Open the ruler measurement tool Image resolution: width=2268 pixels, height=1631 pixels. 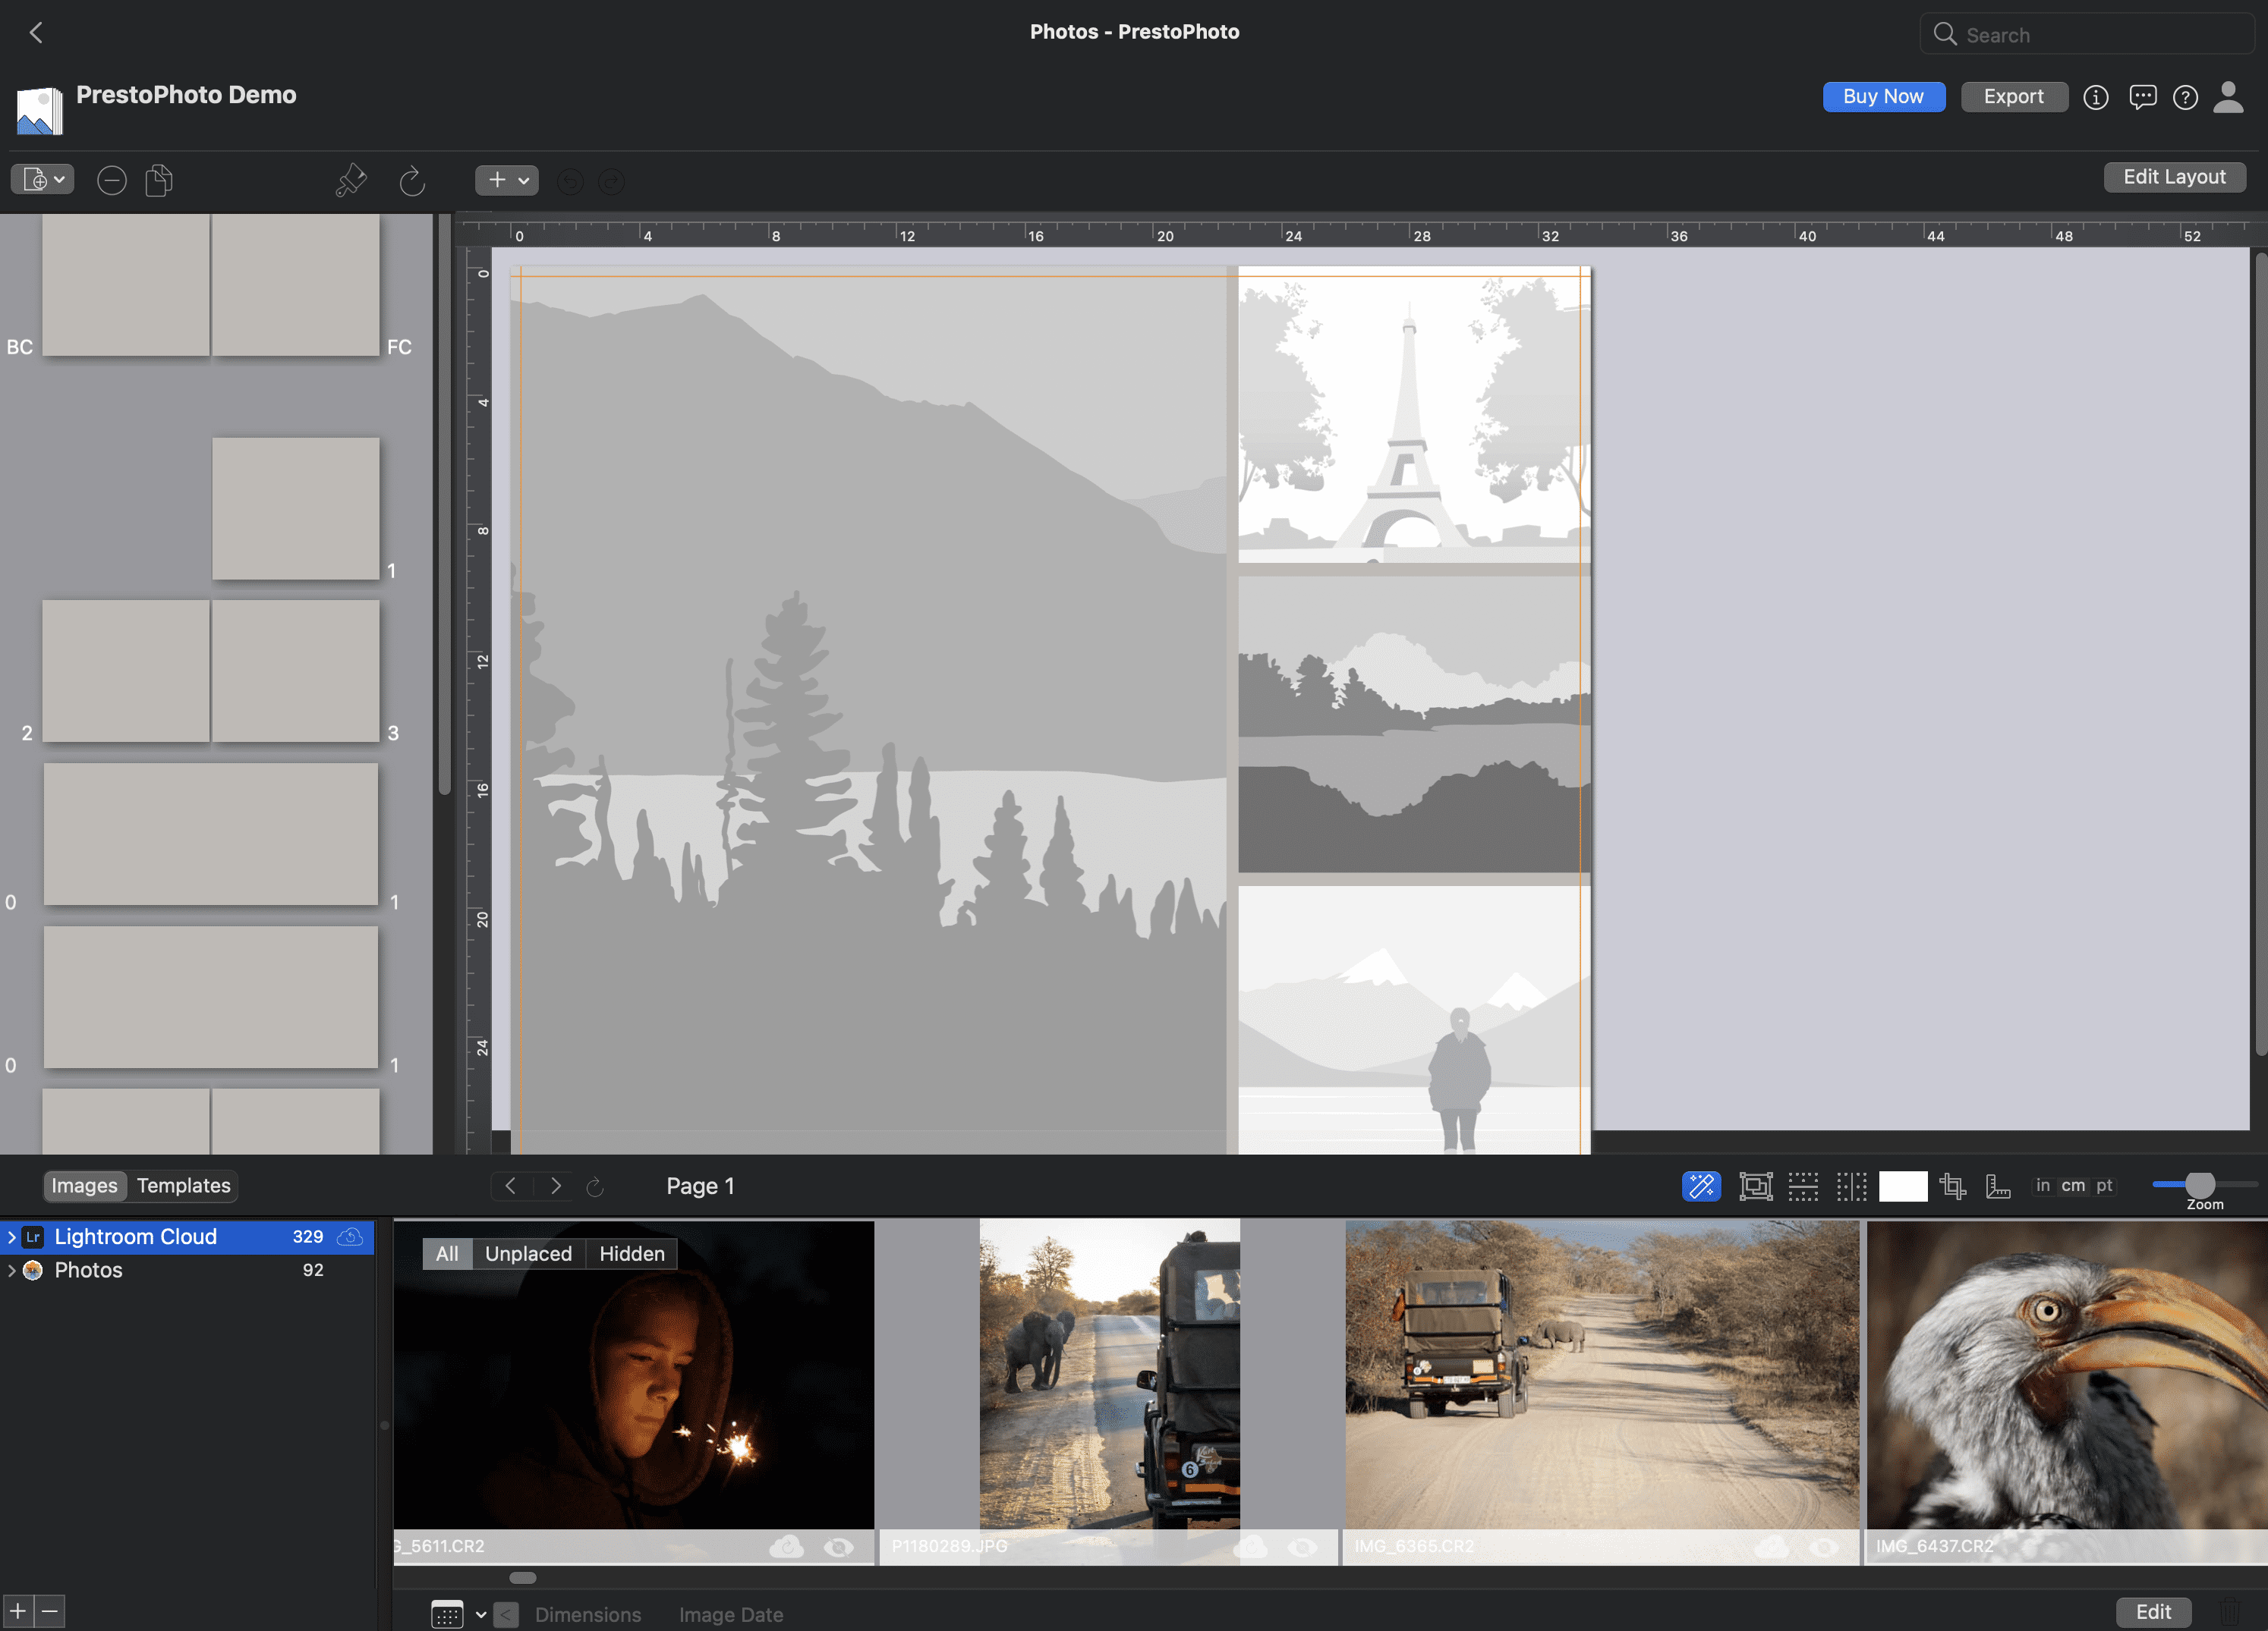point(1999,1186)
